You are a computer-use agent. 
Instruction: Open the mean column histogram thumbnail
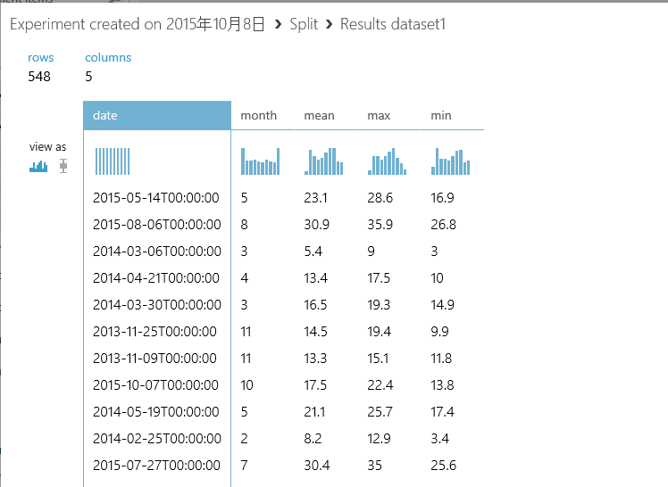(x=324, y=161)
